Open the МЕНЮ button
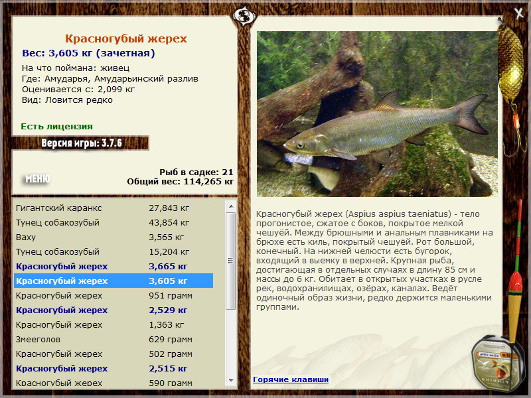531x398 pixels. coord(38,178)
